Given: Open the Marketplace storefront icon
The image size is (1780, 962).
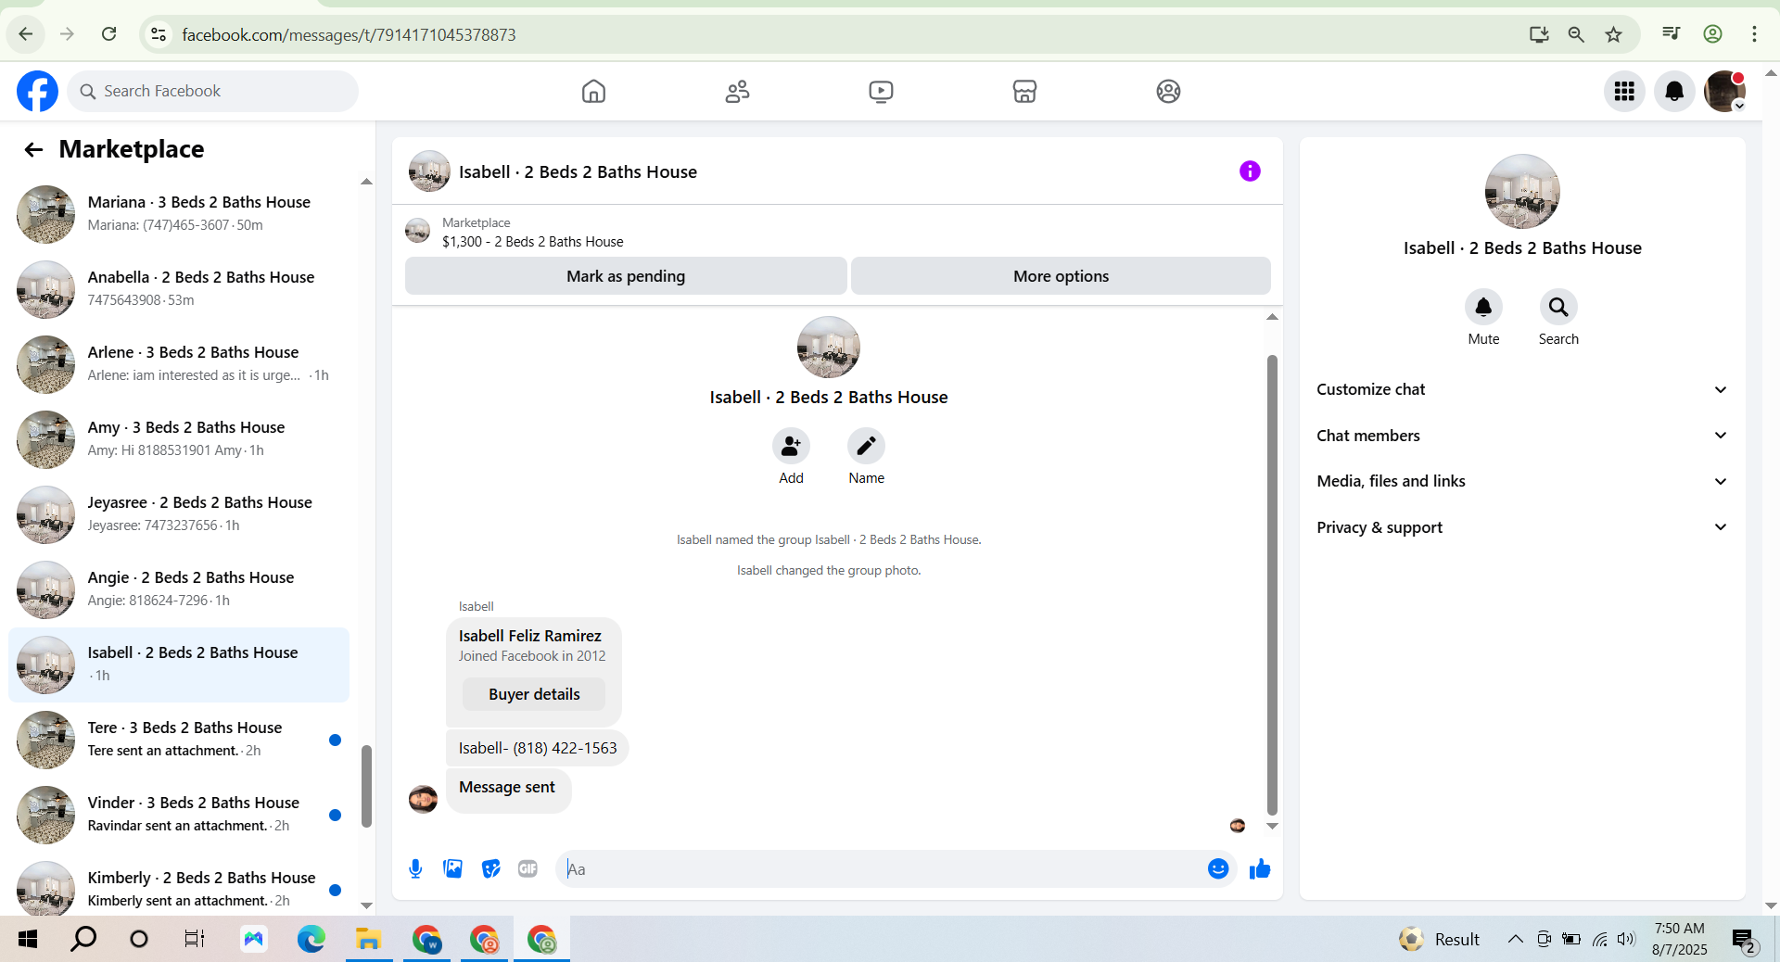Looking at the screenshot, I should tap(1024, 91).
